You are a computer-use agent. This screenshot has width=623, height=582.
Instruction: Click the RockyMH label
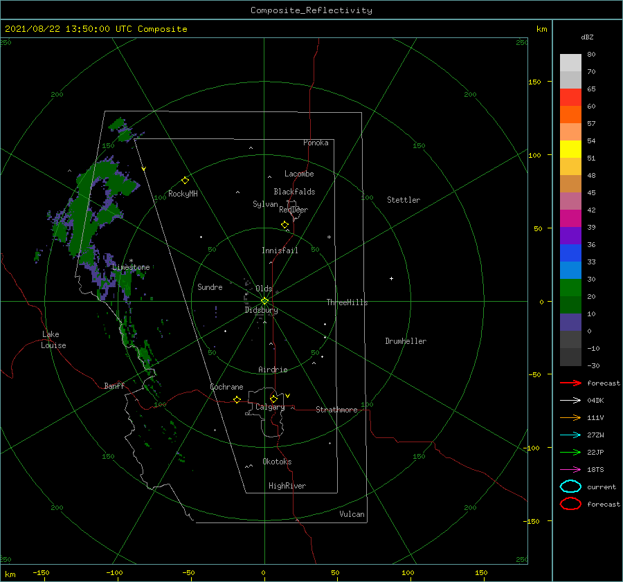pos(183,194)
